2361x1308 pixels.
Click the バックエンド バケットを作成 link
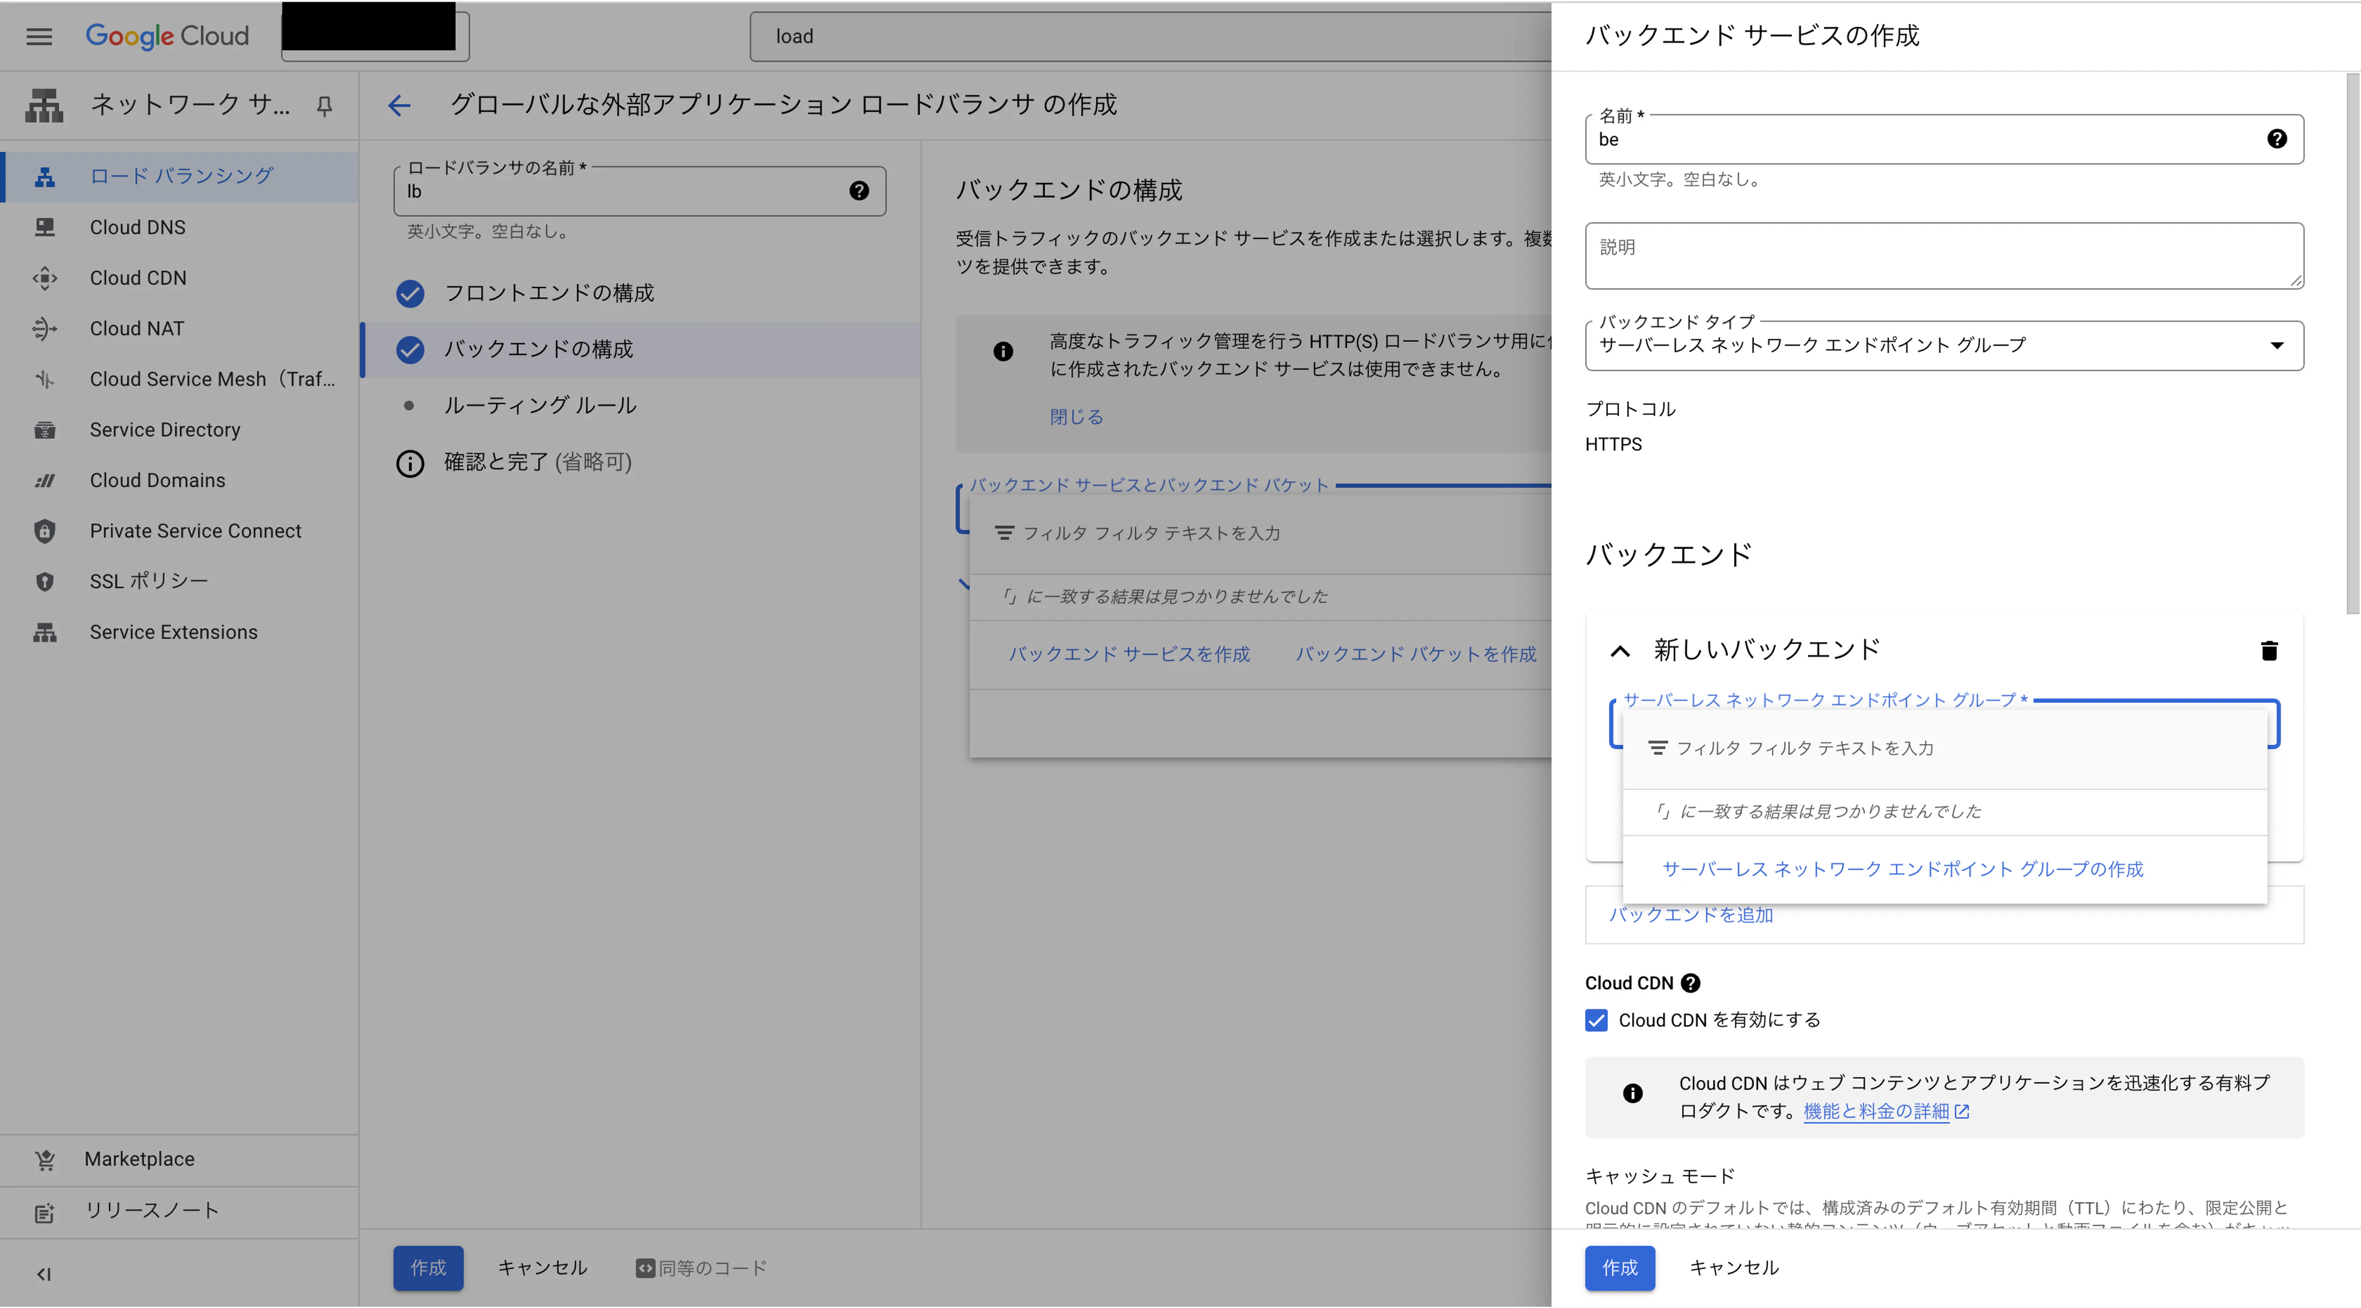tap(1416, 655)
